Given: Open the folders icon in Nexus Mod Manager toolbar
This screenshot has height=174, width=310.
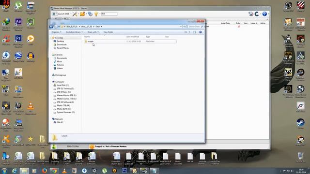Looking at the screenshot, I should coord(82,14).
